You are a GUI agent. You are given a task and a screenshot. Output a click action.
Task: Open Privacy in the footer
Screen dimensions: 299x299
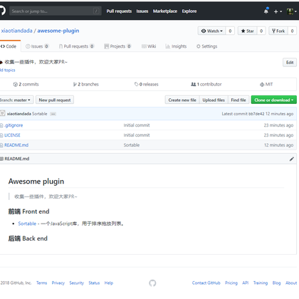click(58, 283)
